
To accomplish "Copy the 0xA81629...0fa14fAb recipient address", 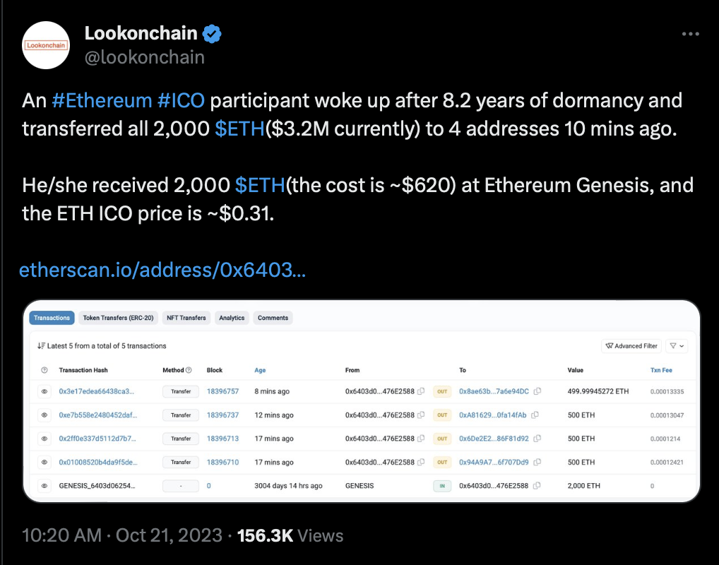I will 535,415.
